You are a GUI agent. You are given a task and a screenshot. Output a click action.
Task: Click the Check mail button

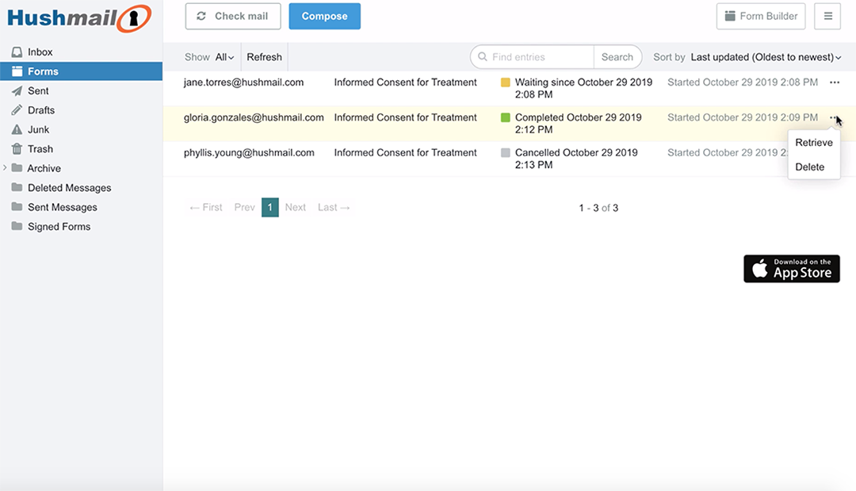233,17
